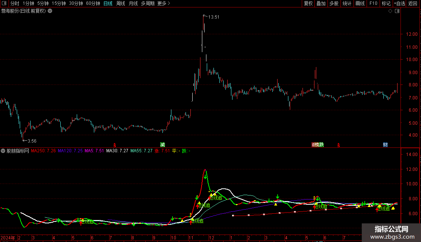This screenshot has height=242, width=421.
Task: Click the 12.00 label on main price axis
Action: pos(412,34)
